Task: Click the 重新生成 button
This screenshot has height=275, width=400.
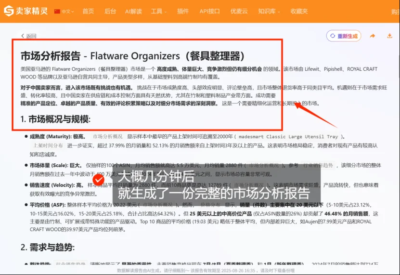Action: tap(344, 36)
